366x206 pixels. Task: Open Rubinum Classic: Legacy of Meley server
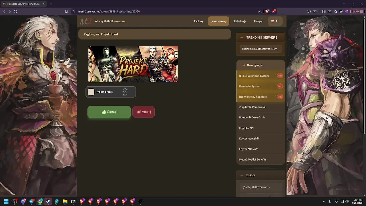[260, 49]
